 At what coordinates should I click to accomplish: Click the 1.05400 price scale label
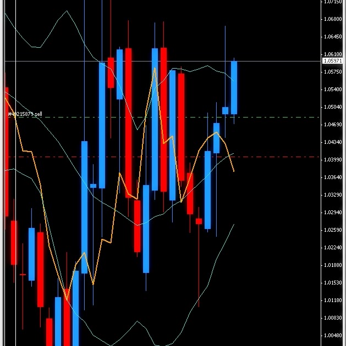tap(333, 90)
